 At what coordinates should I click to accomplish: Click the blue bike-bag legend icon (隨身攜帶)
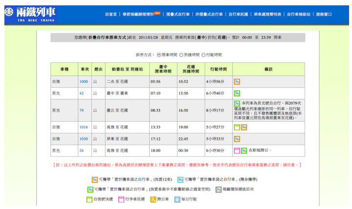[x=180, y=179]
